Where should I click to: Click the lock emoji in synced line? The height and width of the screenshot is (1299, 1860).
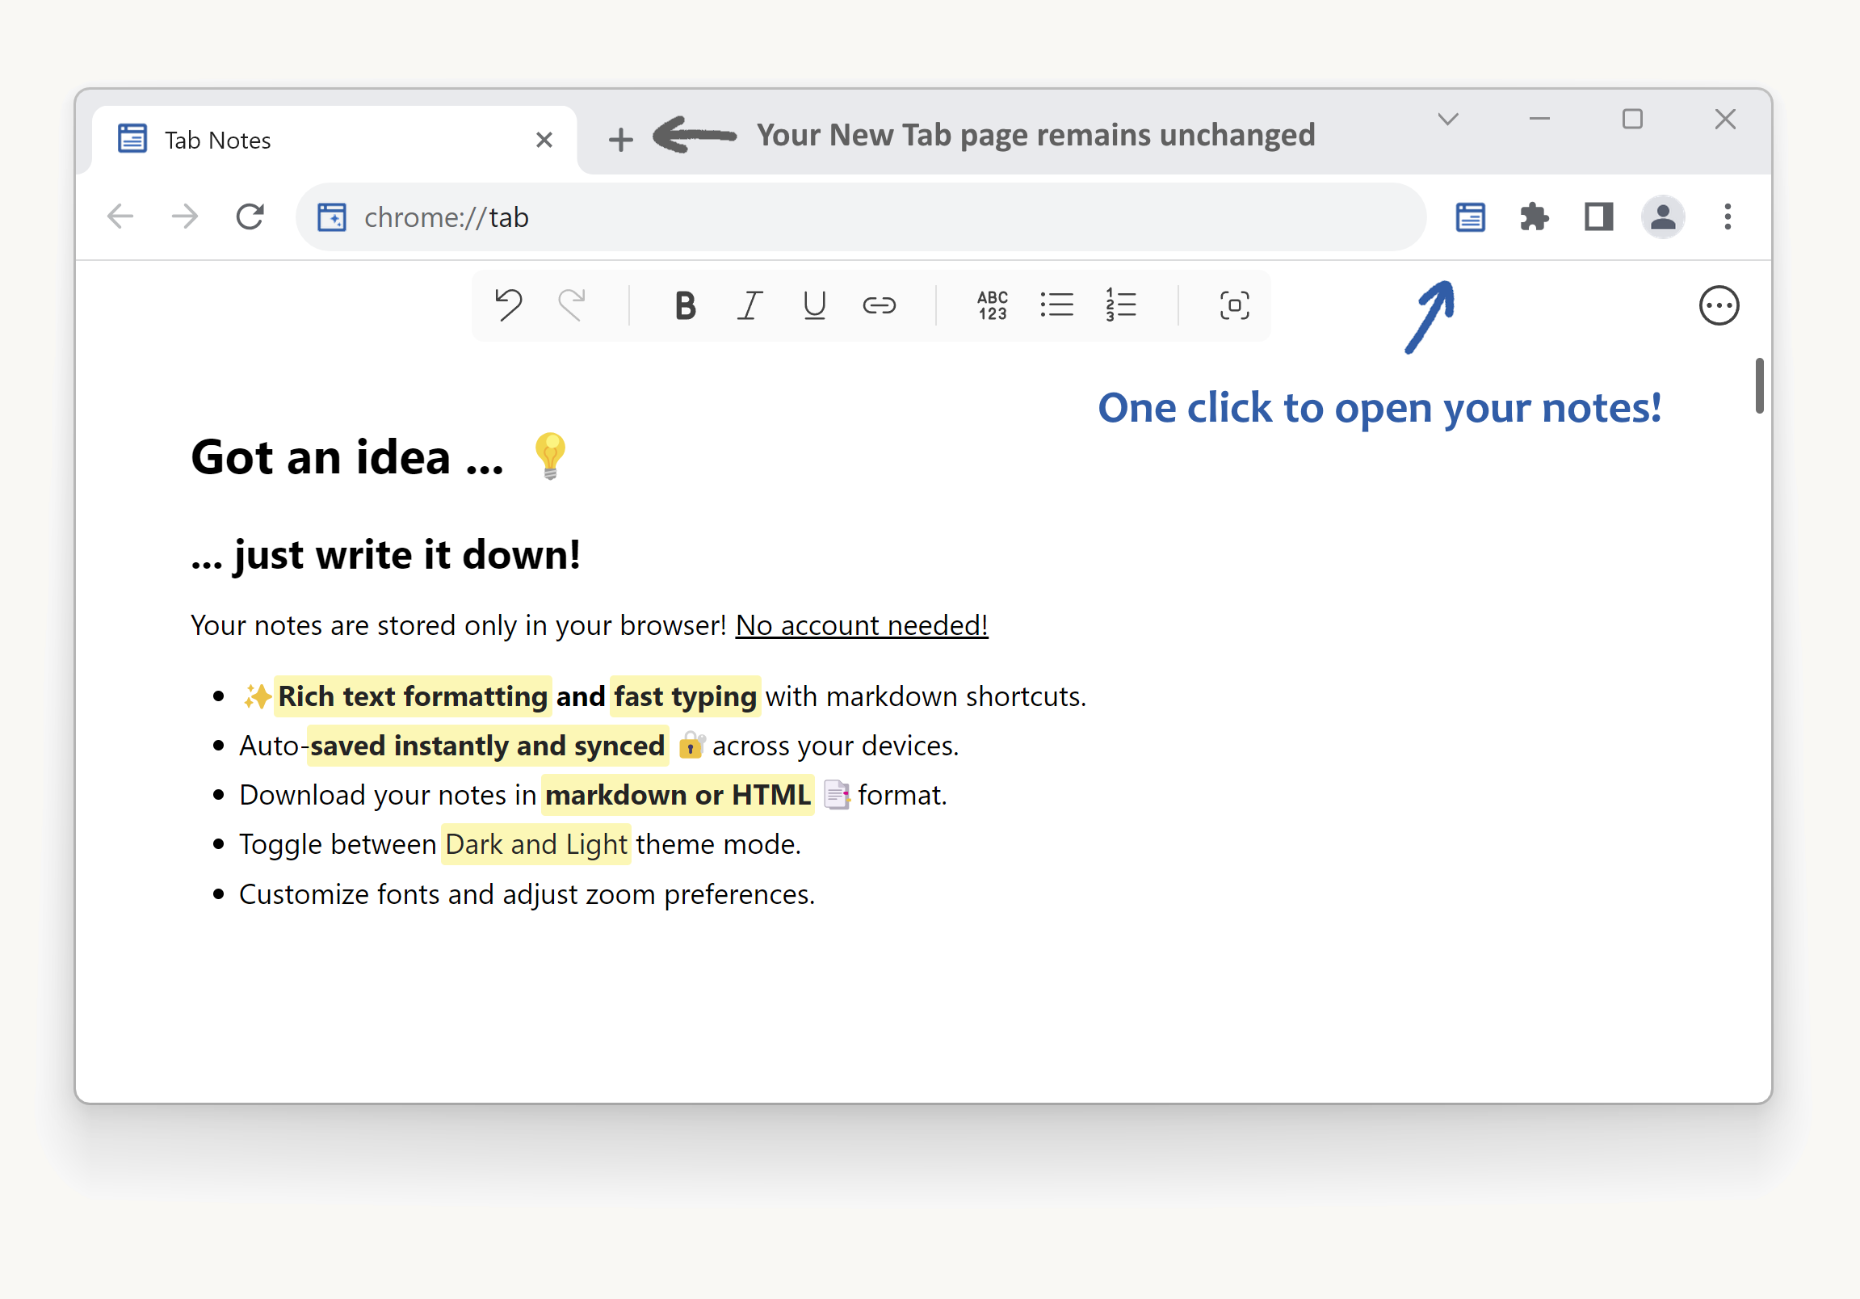tap(691, 746)
